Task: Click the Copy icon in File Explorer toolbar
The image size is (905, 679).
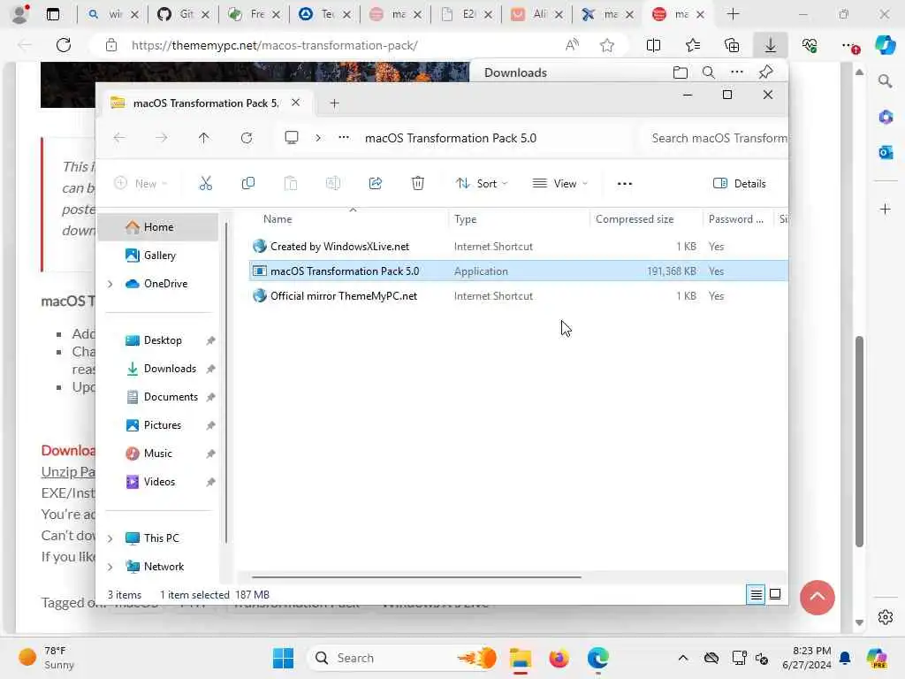Action: pyautogui.click(x=248, y=184)
